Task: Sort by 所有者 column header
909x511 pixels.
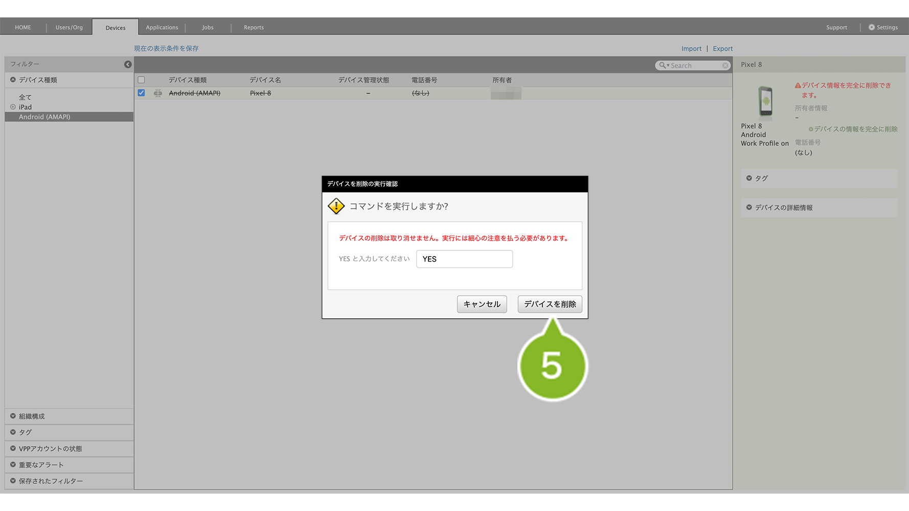Action: click(x=502, y=80)
